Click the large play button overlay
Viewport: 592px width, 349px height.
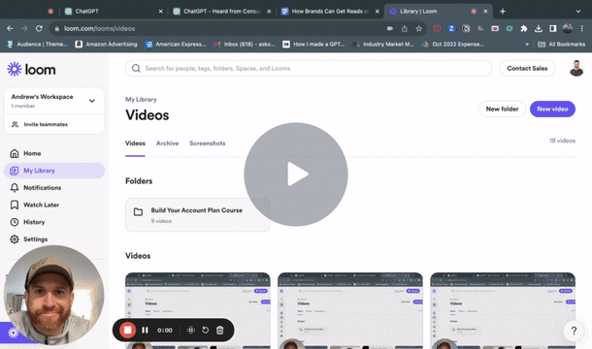coord(296,174)
